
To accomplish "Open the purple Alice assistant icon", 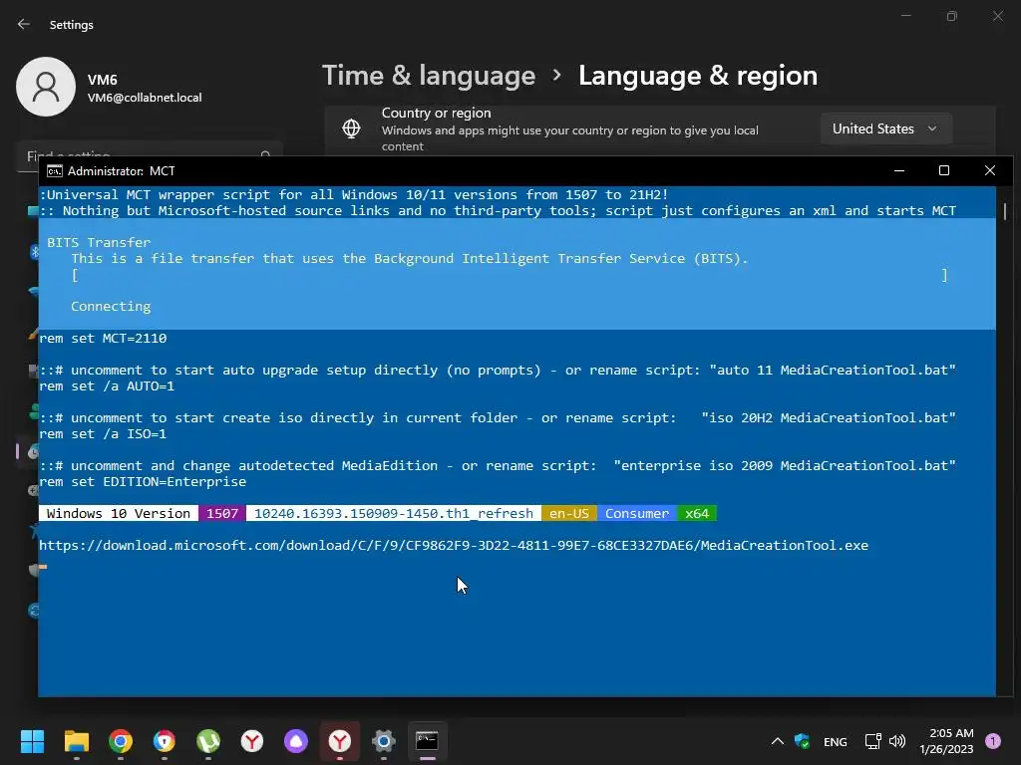I will (296, 741).
